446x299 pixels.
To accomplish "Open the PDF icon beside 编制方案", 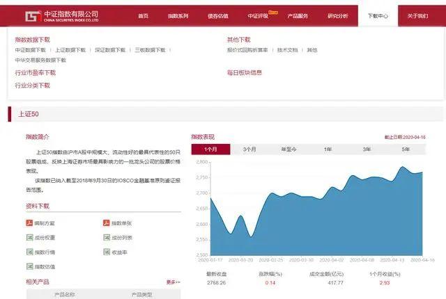I will tap(29, 223).
